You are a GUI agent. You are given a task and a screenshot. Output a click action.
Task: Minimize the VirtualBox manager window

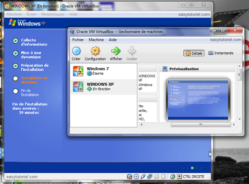coord(214,30)
